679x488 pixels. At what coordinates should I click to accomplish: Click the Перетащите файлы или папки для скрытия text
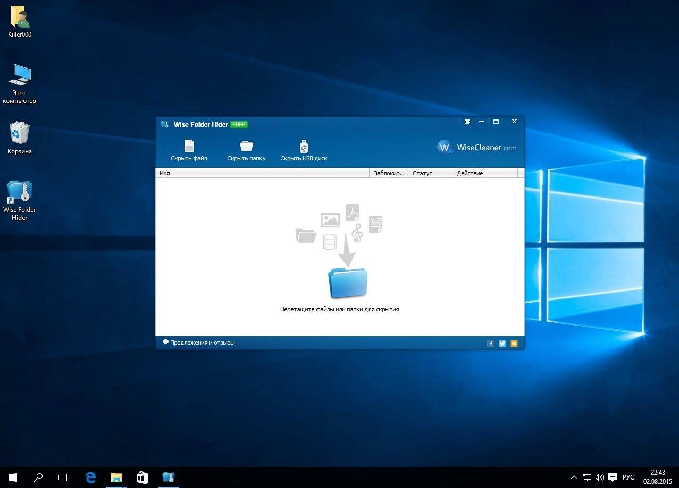click(340, 309)
